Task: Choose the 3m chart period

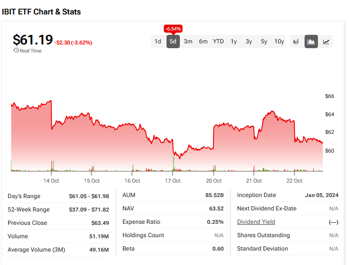Action: point(188,41)
